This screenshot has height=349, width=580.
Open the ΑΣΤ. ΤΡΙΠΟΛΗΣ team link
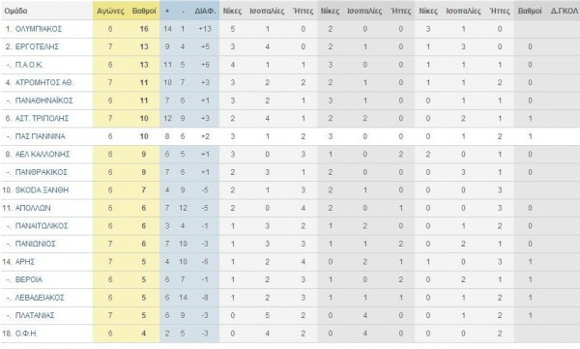(x=42, y=119)
